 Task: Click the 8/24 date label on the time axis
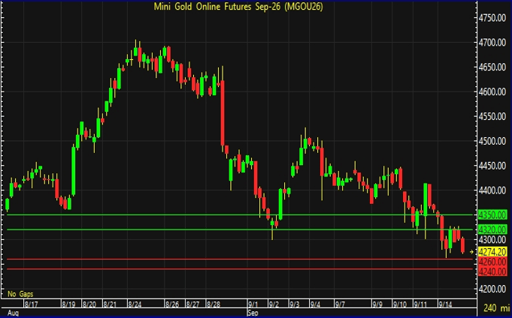(x=135, y=304)
